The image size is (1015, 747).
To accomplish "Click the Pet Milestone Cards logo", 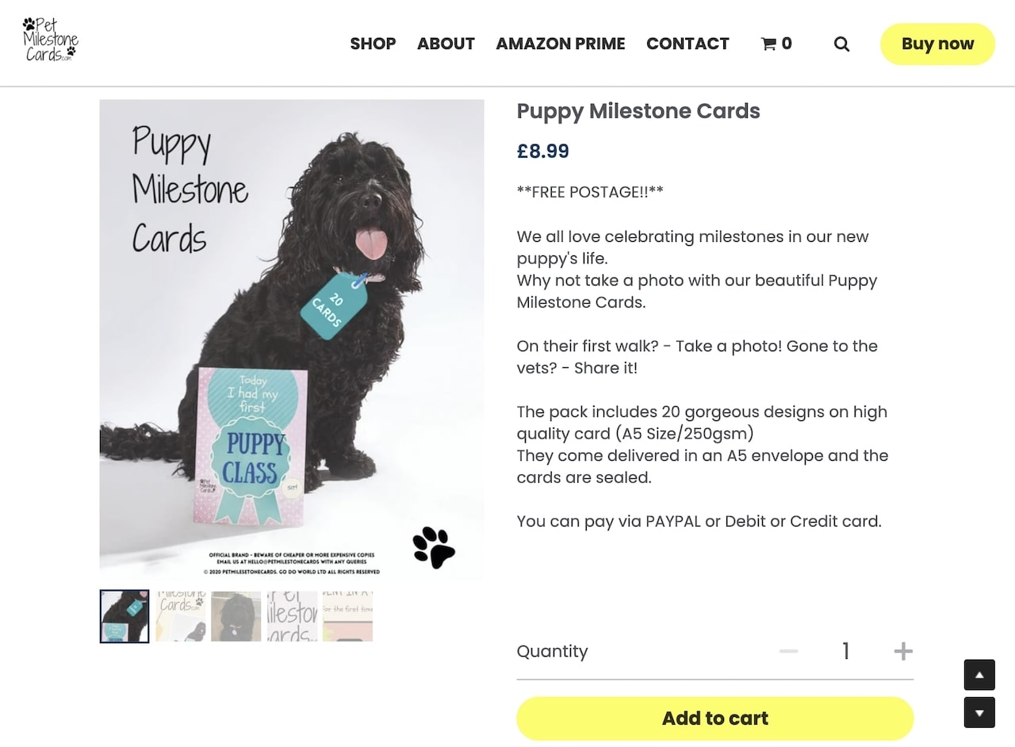I will [49, 40].
